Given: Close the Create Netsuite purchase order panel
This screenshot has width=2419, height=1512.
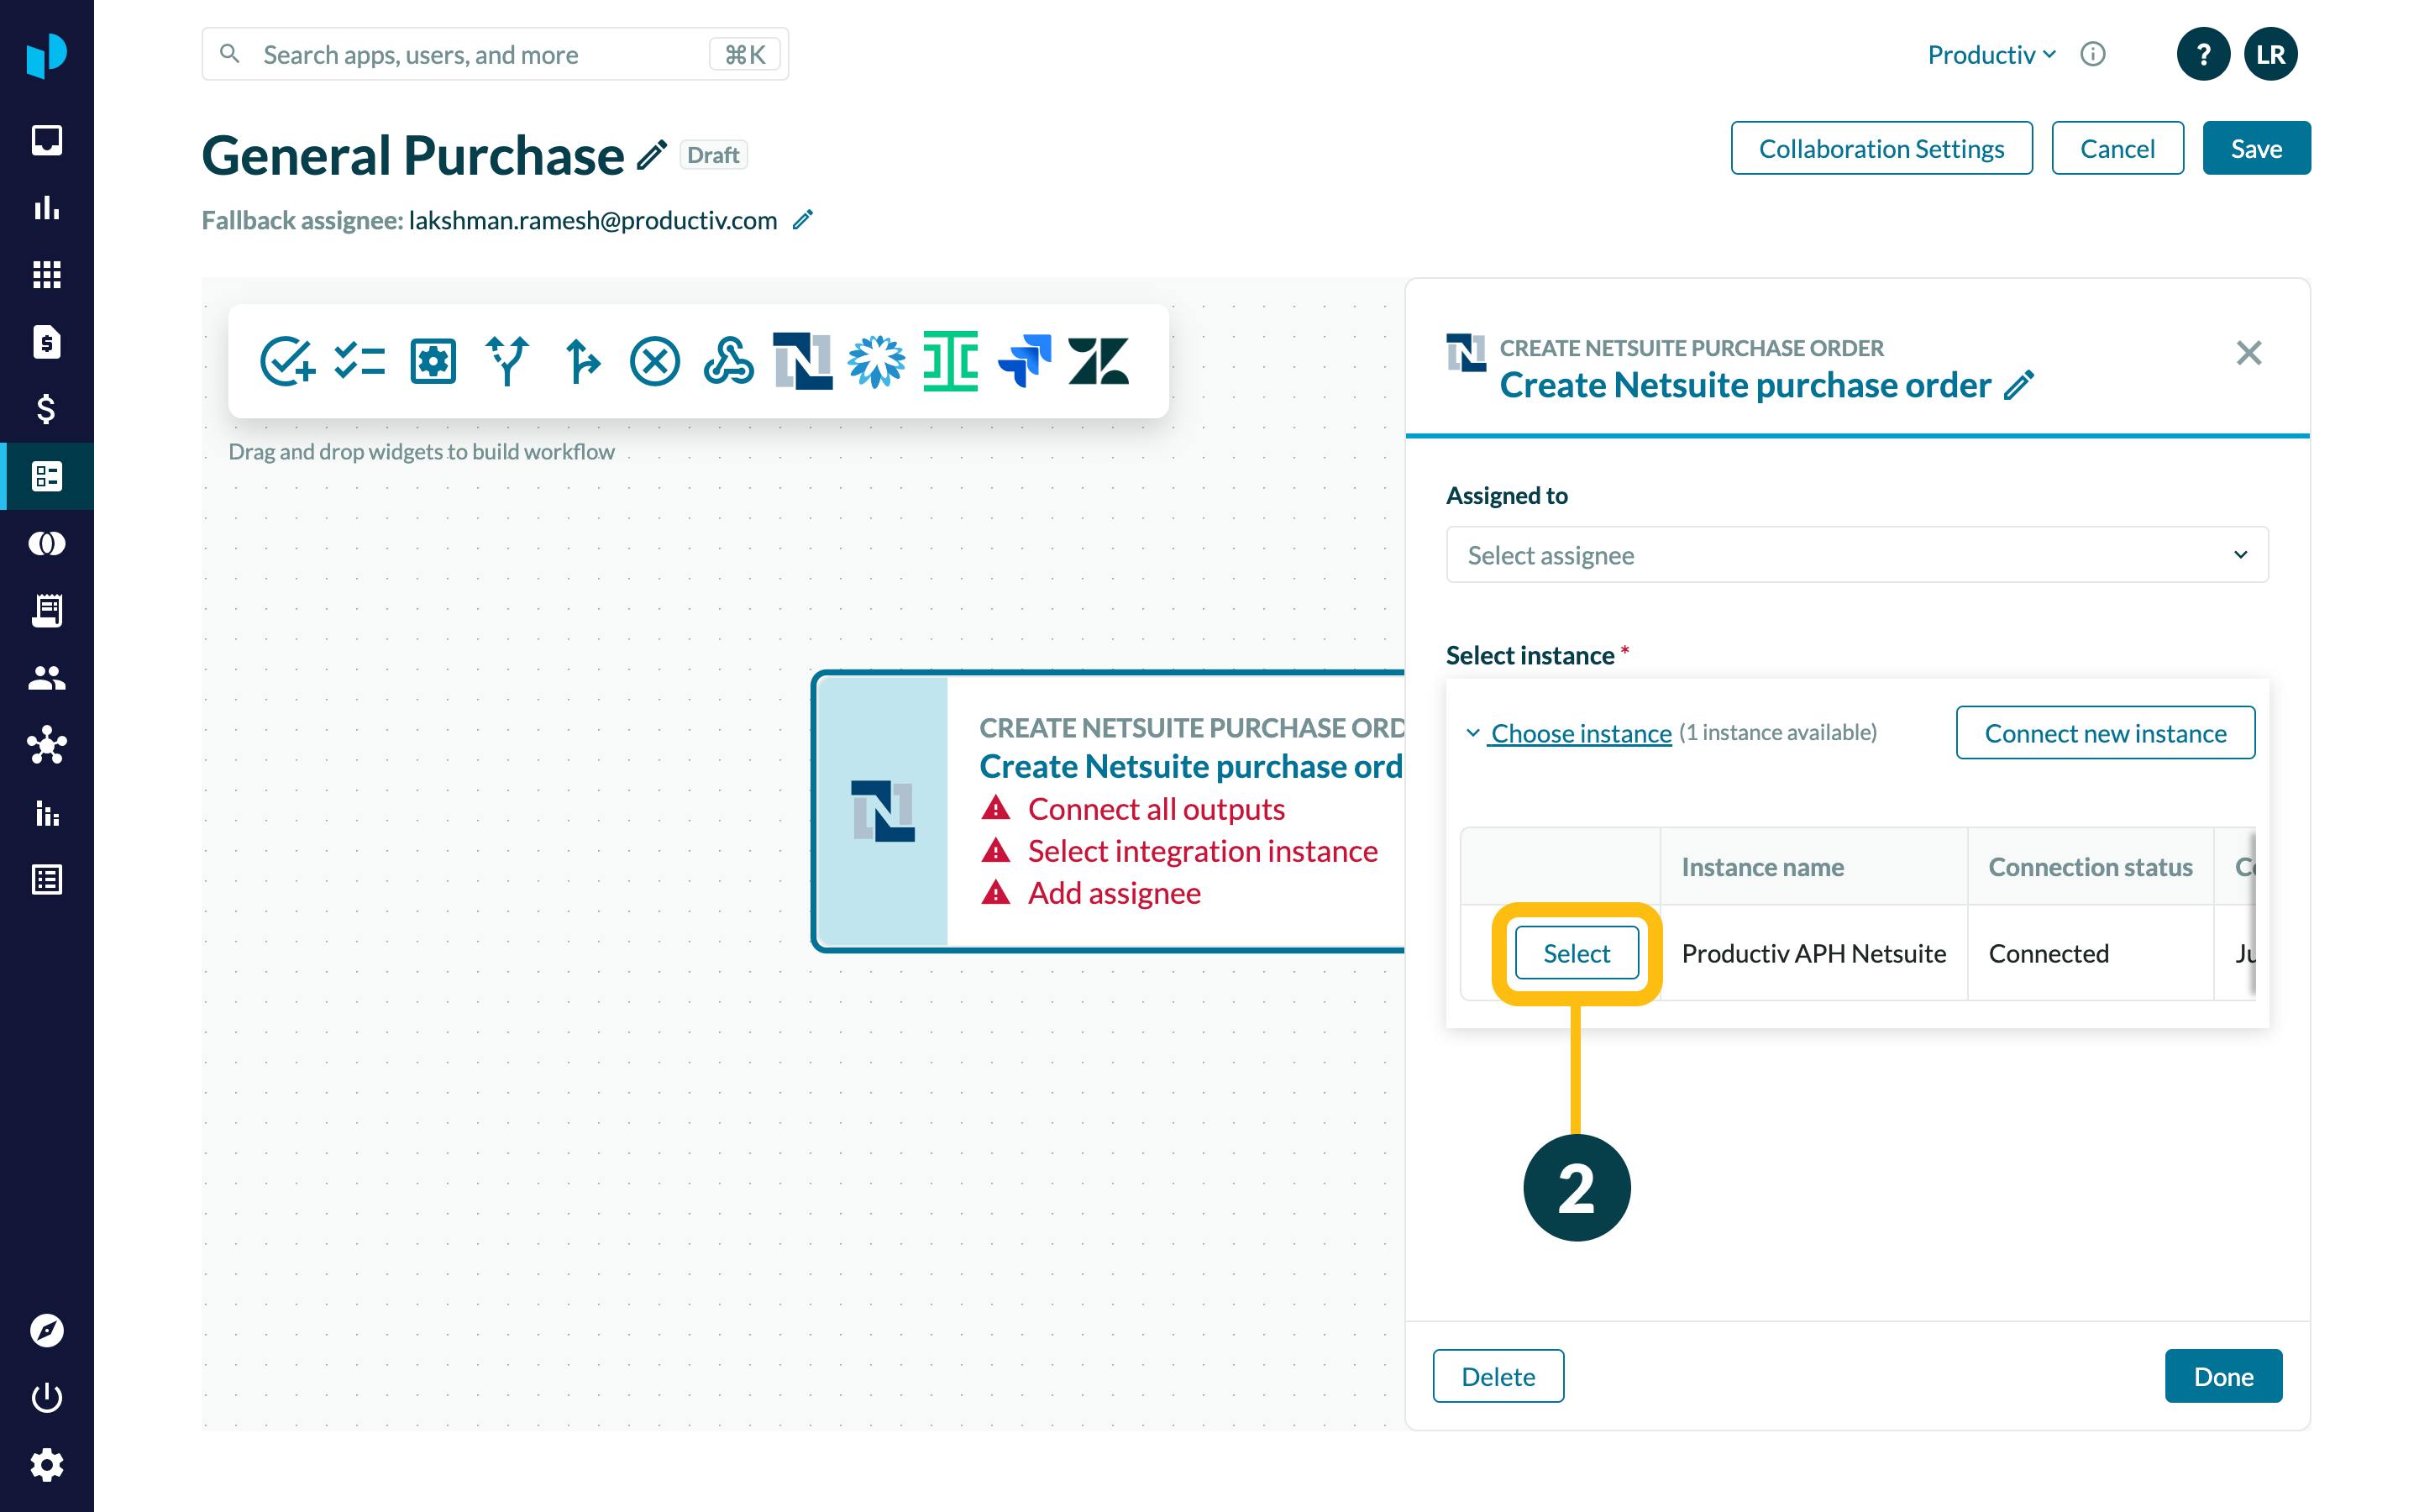Looking at the screenshot, I should pos(2248,353).
